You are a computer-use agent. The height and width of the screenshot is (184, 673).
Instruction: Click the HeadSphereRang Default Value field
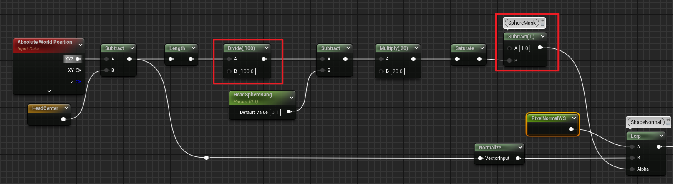pyautogui.click(x=275, y=112)
